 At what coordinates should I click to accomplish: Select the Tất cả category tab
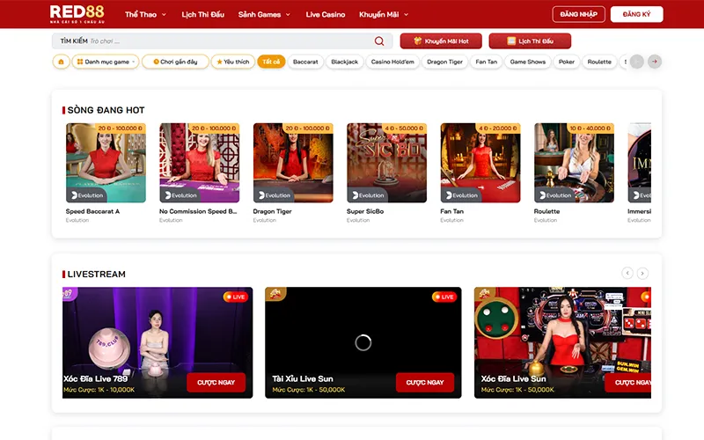coord(271,62)
